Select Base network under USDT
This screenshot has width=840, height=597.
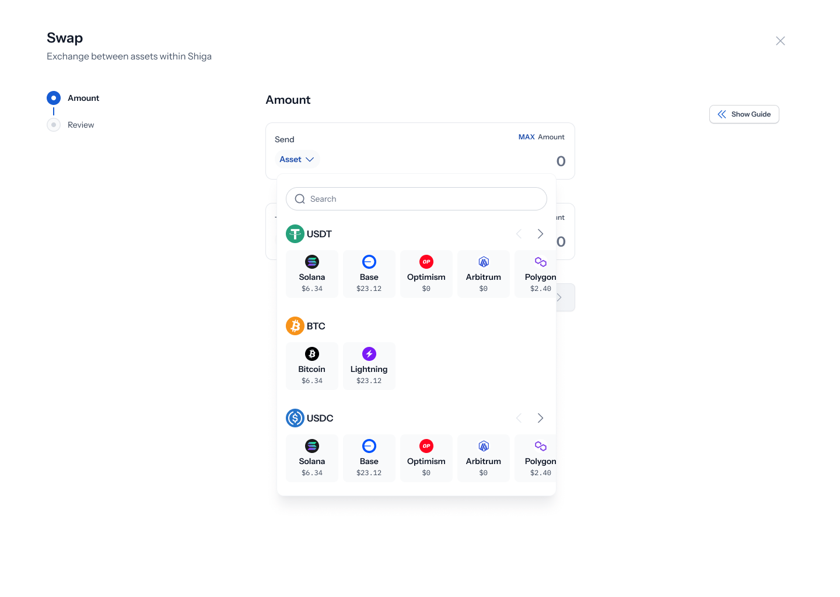coord(369,274)
